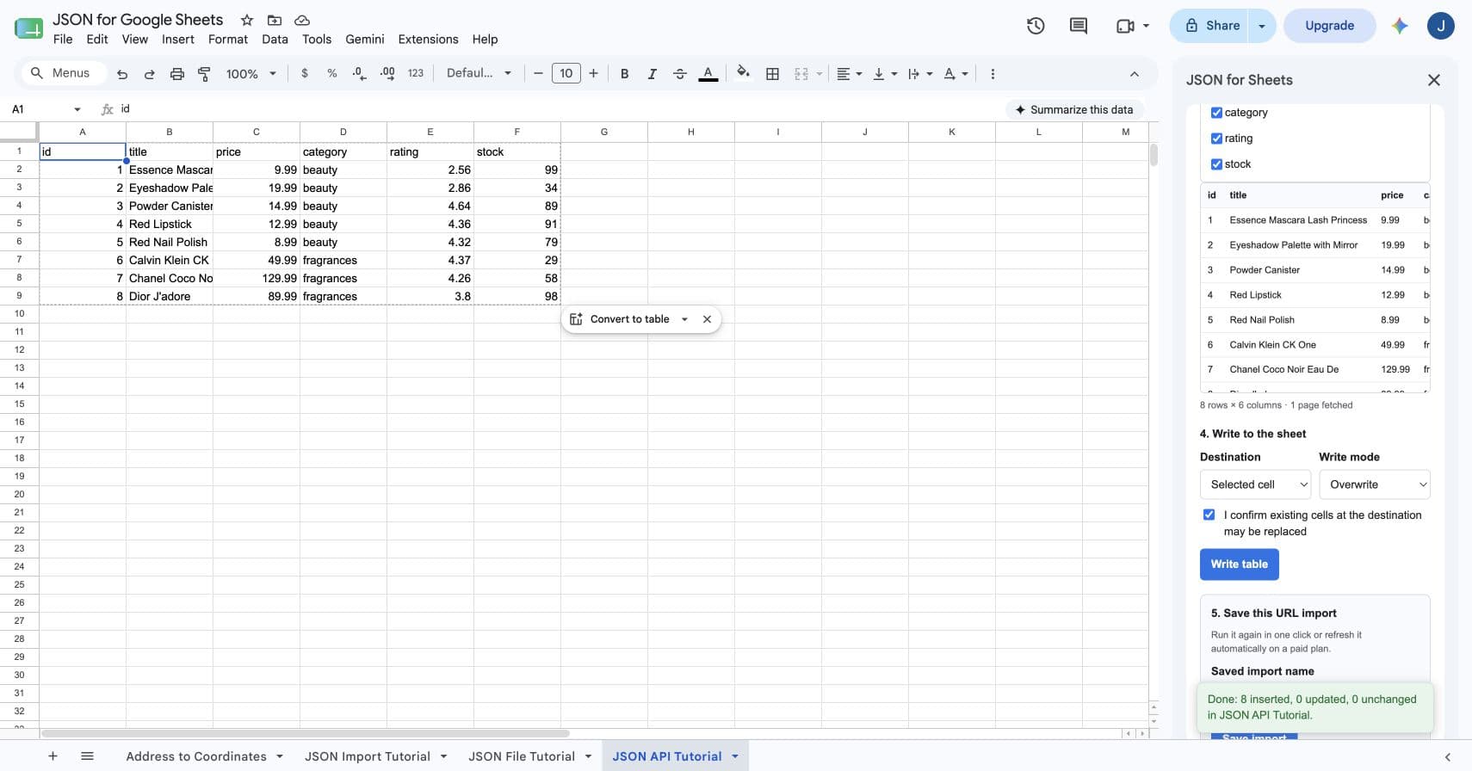1472x771 pixels.
Task: Click the undo arrow icon
Action: point(122,74)
